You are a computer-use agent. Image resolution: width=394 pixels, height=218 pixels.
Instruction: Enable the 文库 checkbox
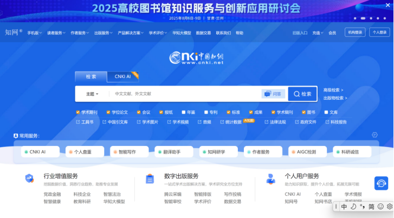coord(326,112)
